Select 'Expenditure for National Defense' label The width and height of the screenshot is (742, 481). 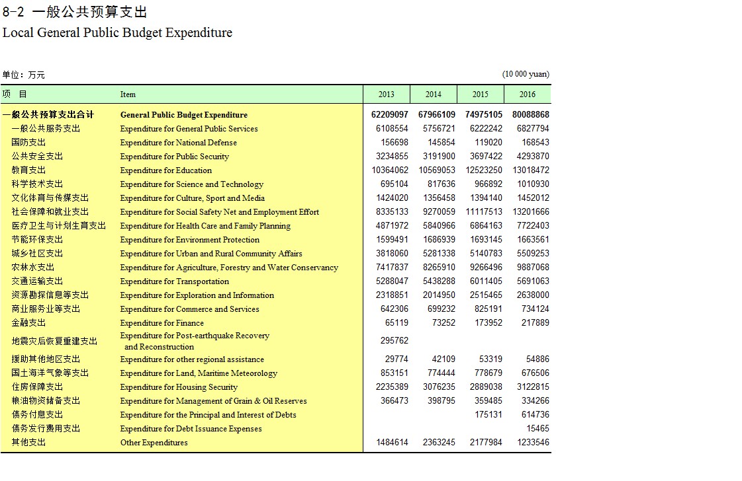[179, 143]
